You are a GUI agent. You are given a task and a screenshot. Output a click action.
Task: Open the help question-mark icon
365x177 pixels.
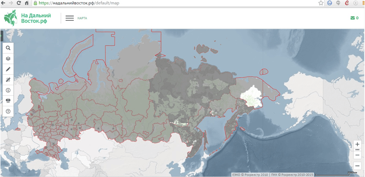(x=8, y=111)
